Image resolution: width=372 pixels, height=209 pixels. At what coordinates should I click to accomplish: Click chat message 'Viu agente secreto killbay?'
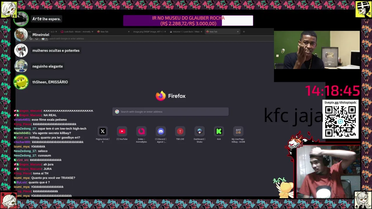pos(52,133)
